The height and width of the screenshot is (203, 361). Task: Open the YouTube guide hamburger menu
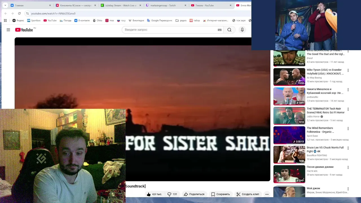click(x=8, y=30)
